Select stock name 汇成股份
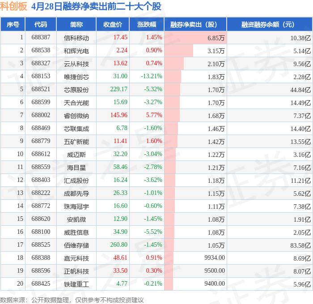The image size is (313, 304). [76, 181]
